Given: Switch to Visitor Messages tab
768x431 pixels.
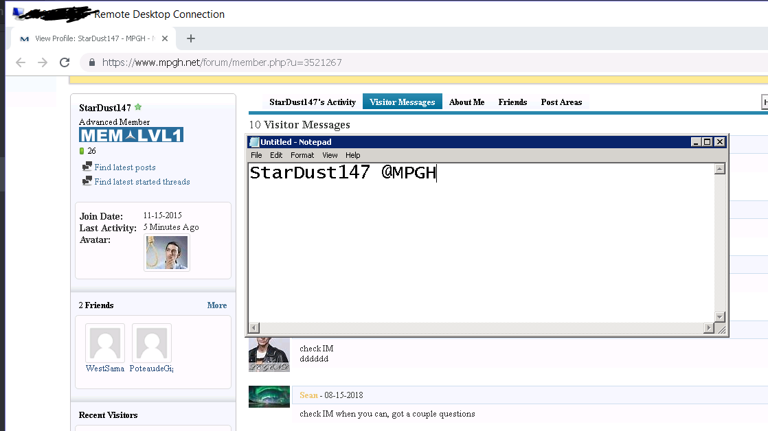Looking at the screenshot, I should [x=402, y=102].
